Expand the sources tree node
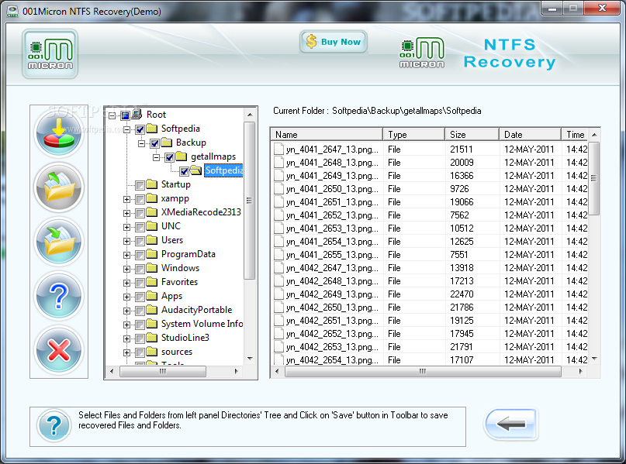The height and width of the screenshot is (464, 626). [126, 352]
